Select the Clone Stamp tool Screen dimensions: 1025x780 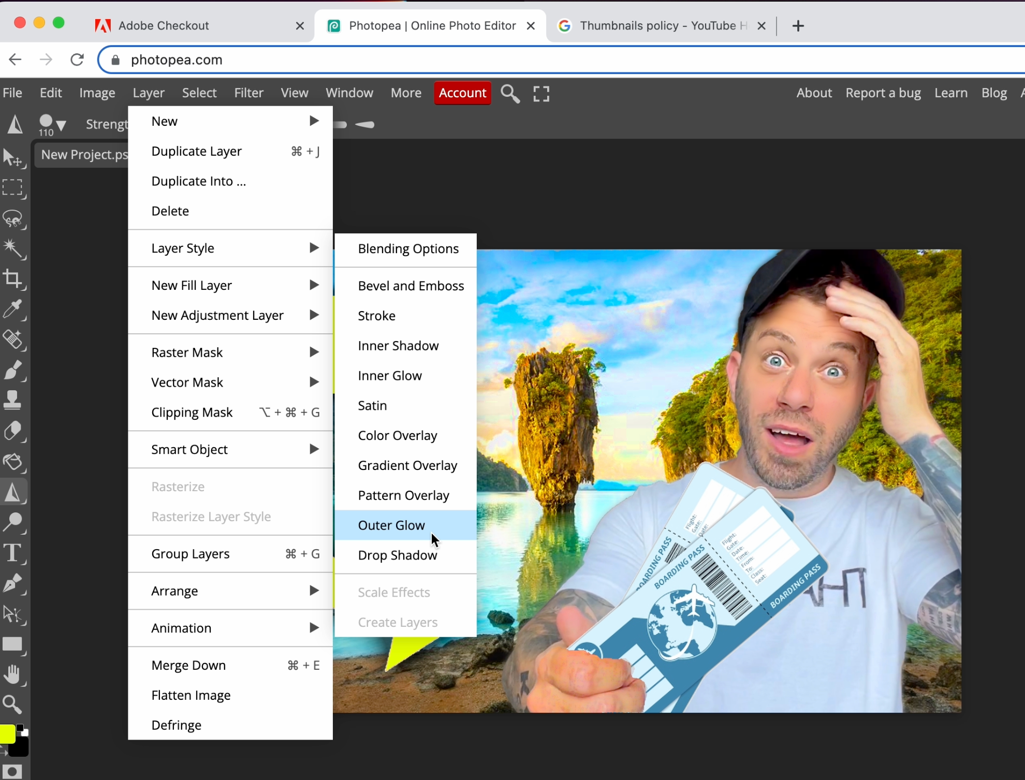tap(12, 400)
